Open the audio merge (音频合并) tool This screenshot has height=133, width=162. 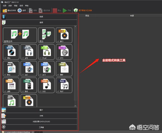coord(20,35)
